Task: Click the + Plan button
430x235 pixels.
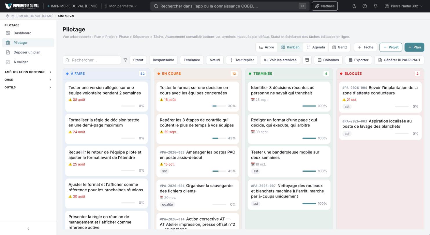Action: (414, 47)
